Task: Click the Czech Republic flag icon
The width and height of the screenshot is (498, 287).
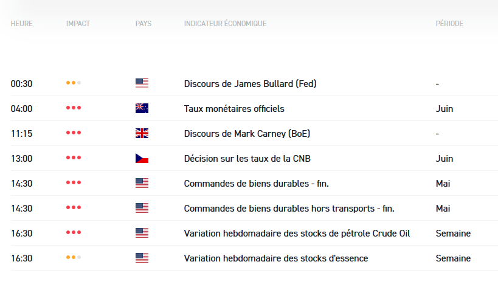Action: tap(142, 159)
